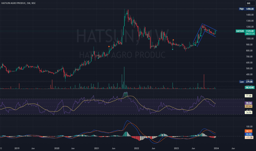The height and width of the screenshot is (151, 256).
Task: Click the RSI upper band value 77.88
Action: (249, 96)
